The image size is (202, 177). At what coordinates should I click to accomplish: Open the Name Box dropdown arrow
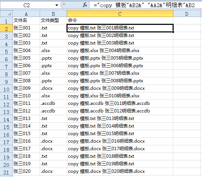point(57,5)
